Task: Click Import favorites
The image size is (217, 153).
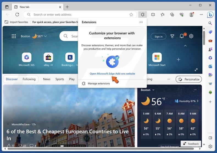Action: (x=16, y=22)
